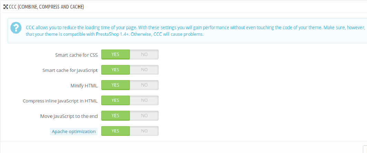The image size is (367, 153).
Task: Disable Smart cache for JavaScript with NO
Action: (x=144, y=70)
